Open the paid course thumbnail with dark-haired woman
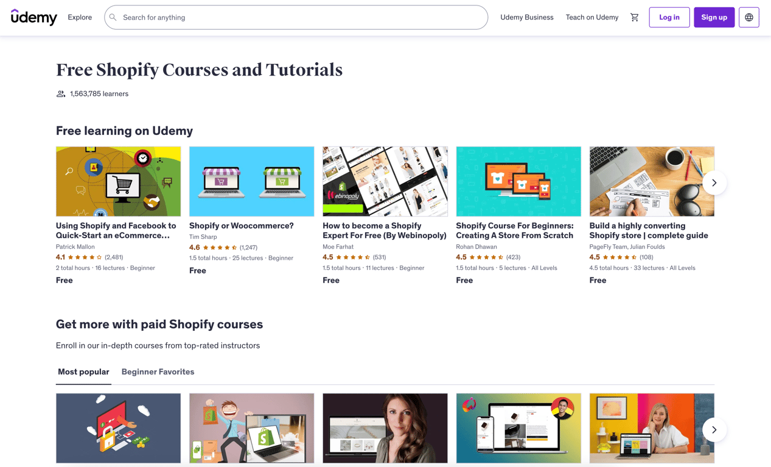Screen dimensions: 771x467 [385, 428]
